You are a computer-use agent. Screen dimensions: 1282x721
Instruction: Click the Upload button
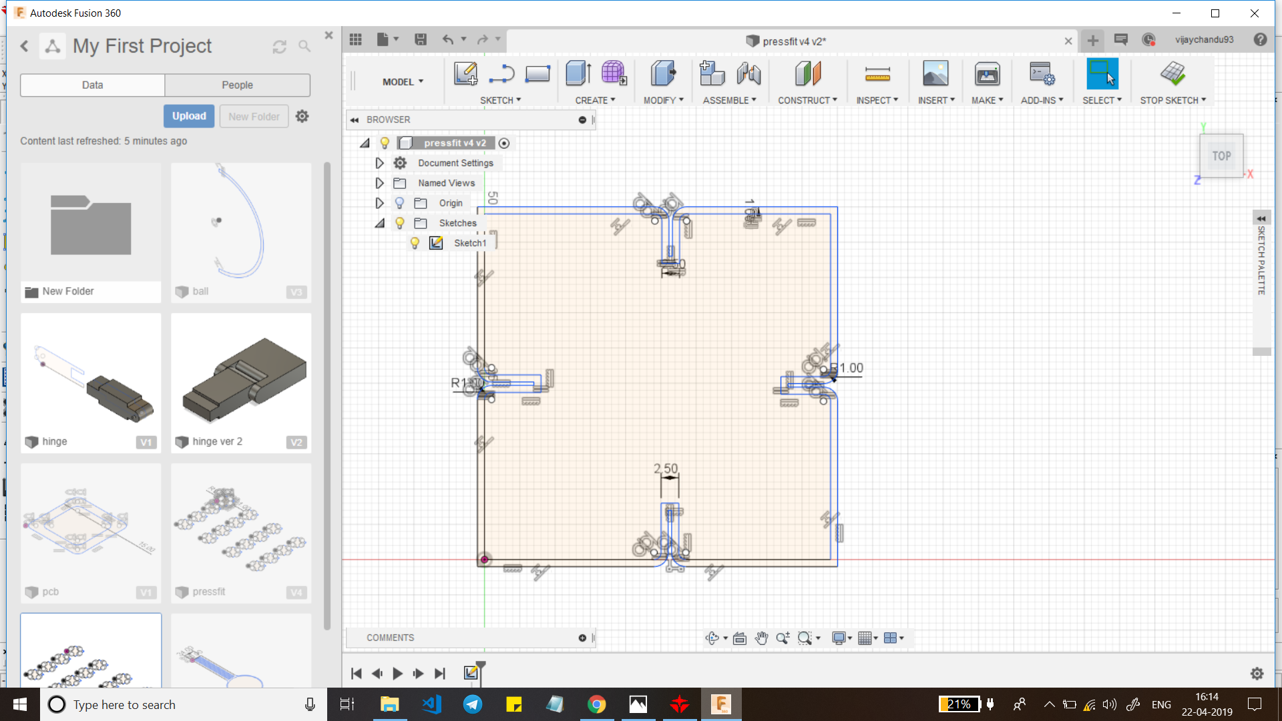click(189, 115)
